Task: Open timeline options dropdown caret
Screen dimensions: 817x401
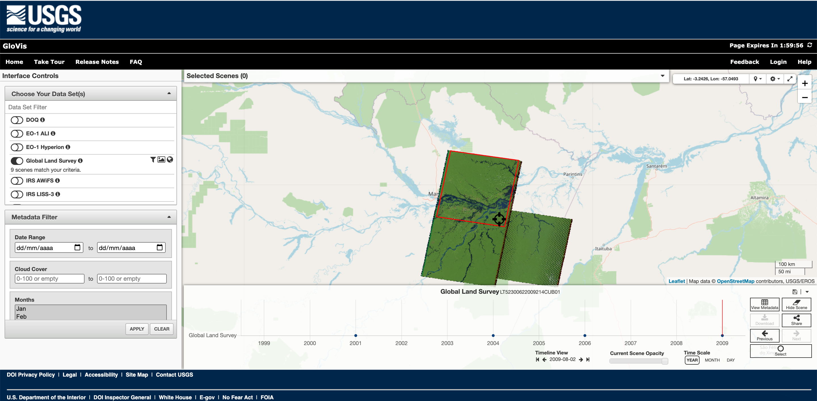Action: coord(807,292)
